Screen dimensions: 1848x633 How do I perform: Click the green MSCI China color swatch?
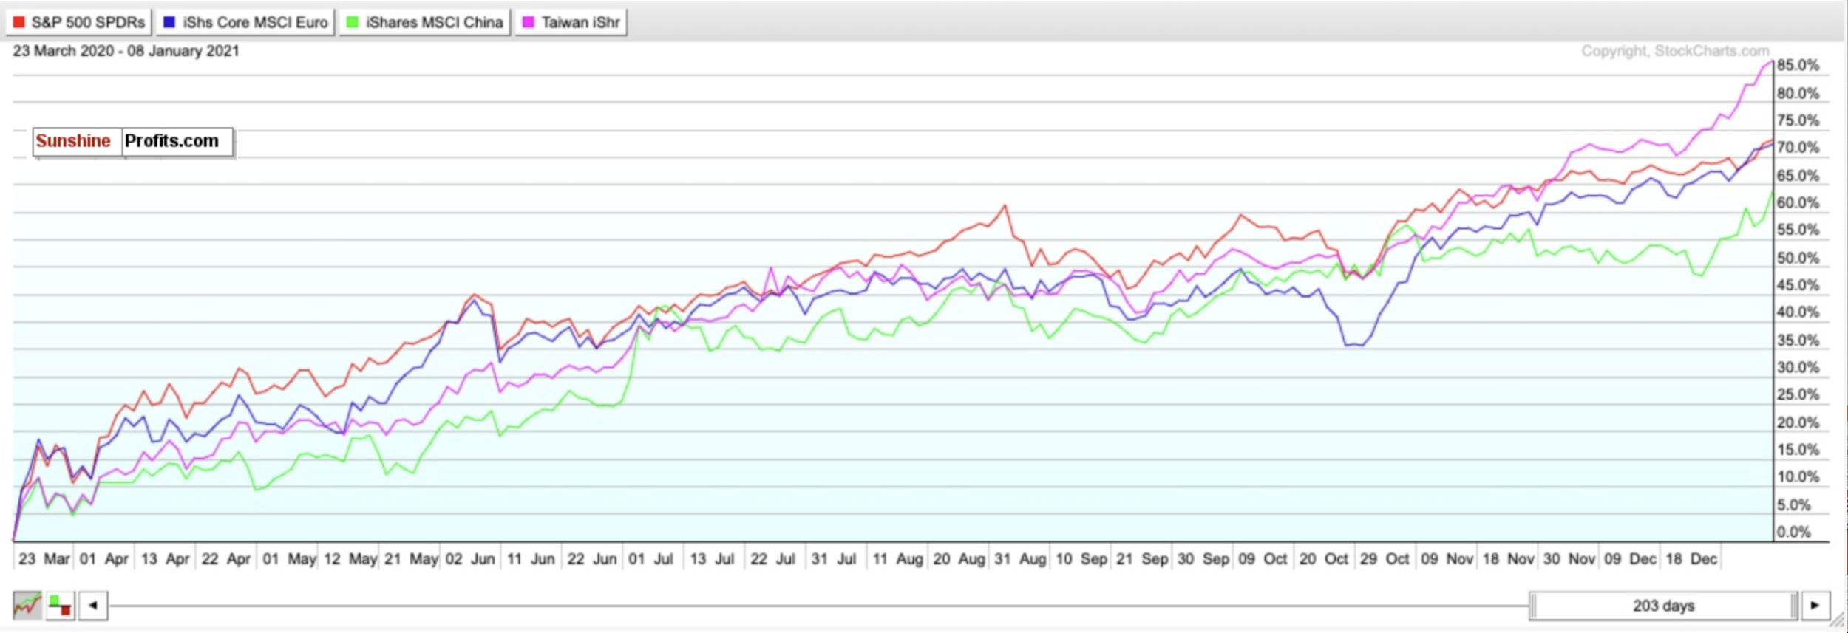tap(353, 22)
